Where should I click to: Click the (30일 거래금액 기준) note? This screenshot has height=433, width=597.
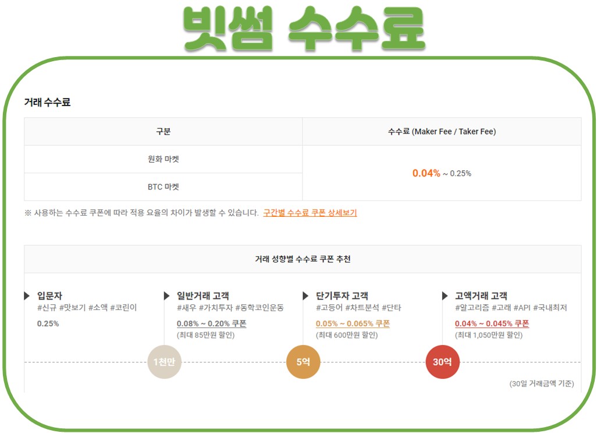click(542, 384)
